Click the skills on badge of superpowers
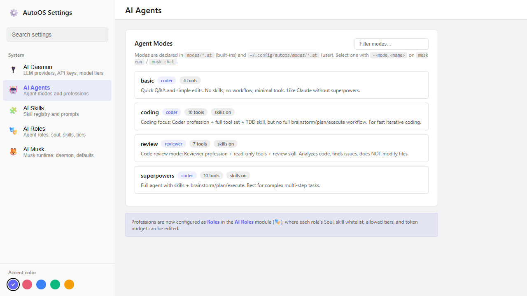Image resolution: width=527 pixels, height=296 pixels. coord(238,176)
